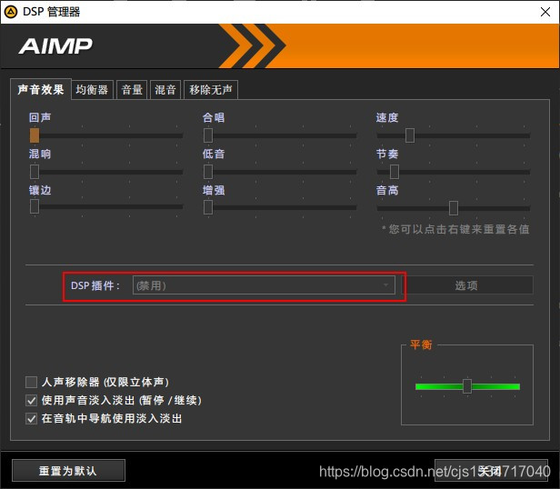Click the 关闭 button at bottom right

click(491, 471)
